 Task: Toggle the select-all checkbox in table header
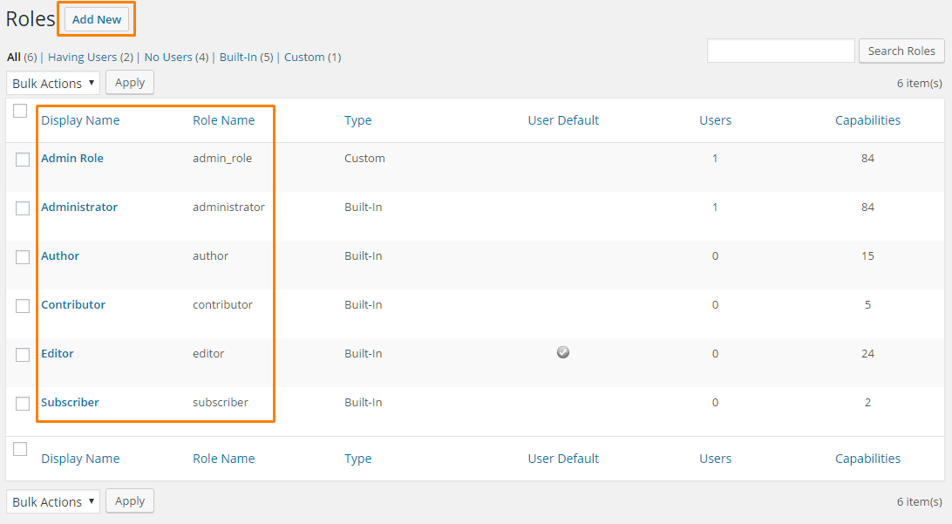(20, 111)
